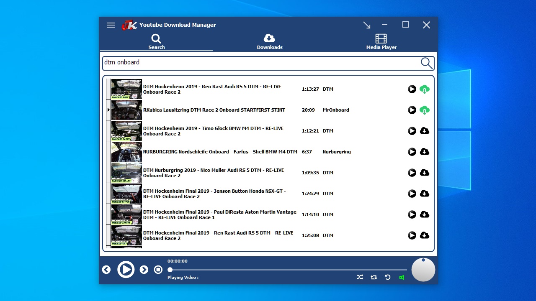
Task: Close the Youtube Download Manager window
Action: point(426,25)
